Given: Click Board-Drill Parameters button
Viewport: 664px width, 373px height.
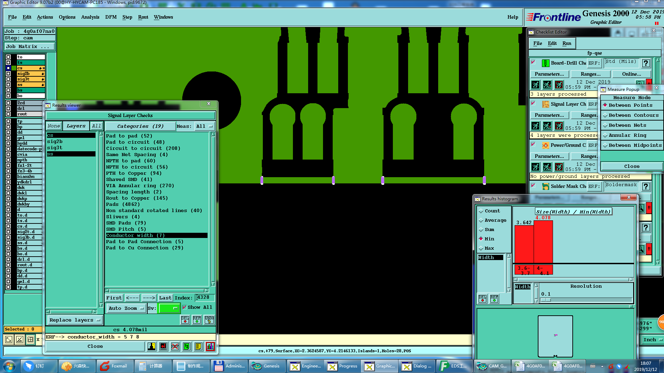Looking at the screenshot, I should click(549, 74).
